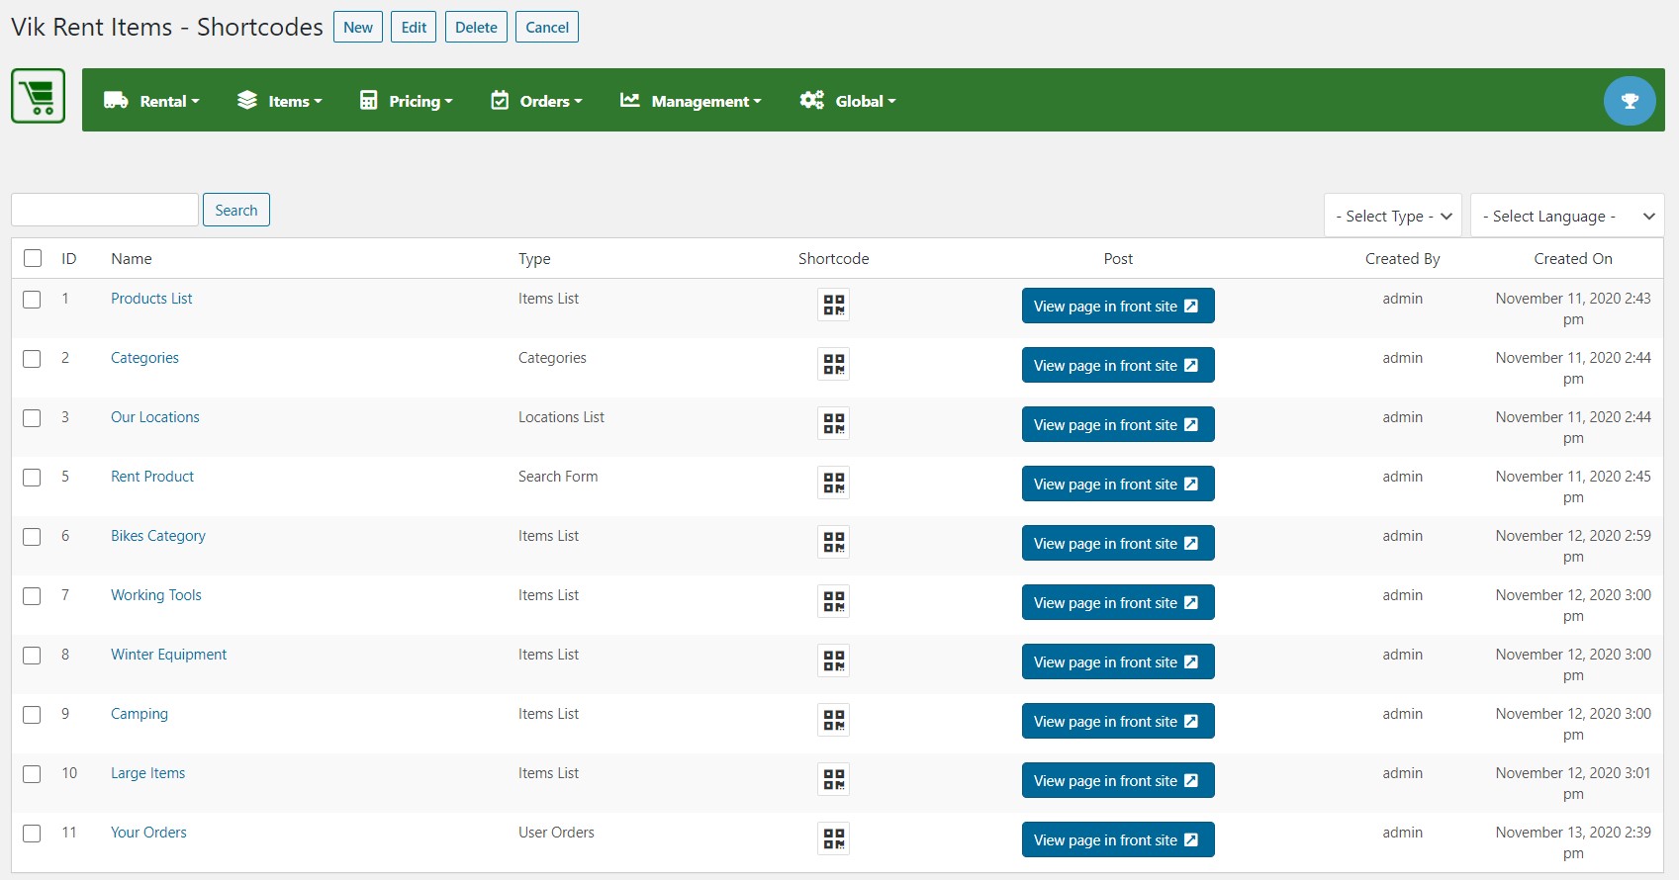Open the Select Language dropdown
Viewport: 1679px width, 880px height.
[x=1567, y=216]
